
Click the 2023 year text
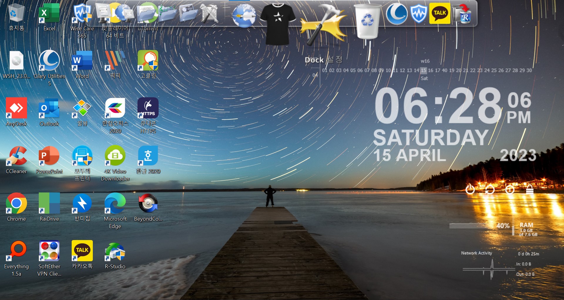[x=518, y=155]
